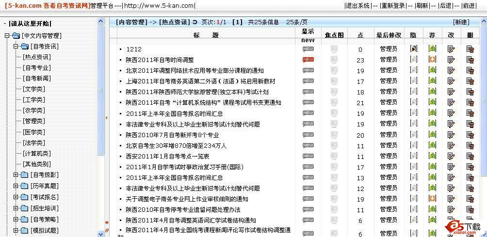This screenshot has width=487, height=237.
Task: Go to page 1 in pagination
Action: [x=237, y=22]
